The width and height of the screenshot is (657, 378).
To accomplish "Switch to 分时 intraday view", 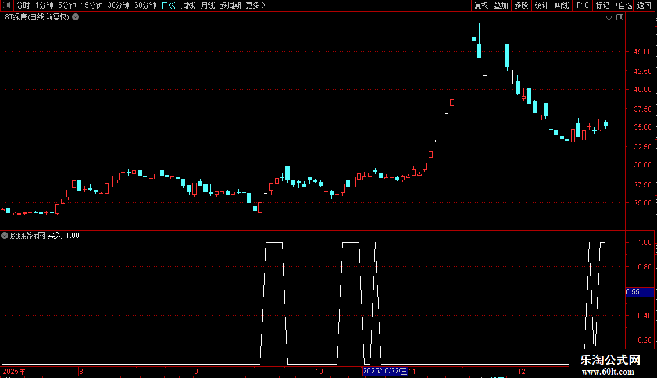I will click(x=23, y=5).
